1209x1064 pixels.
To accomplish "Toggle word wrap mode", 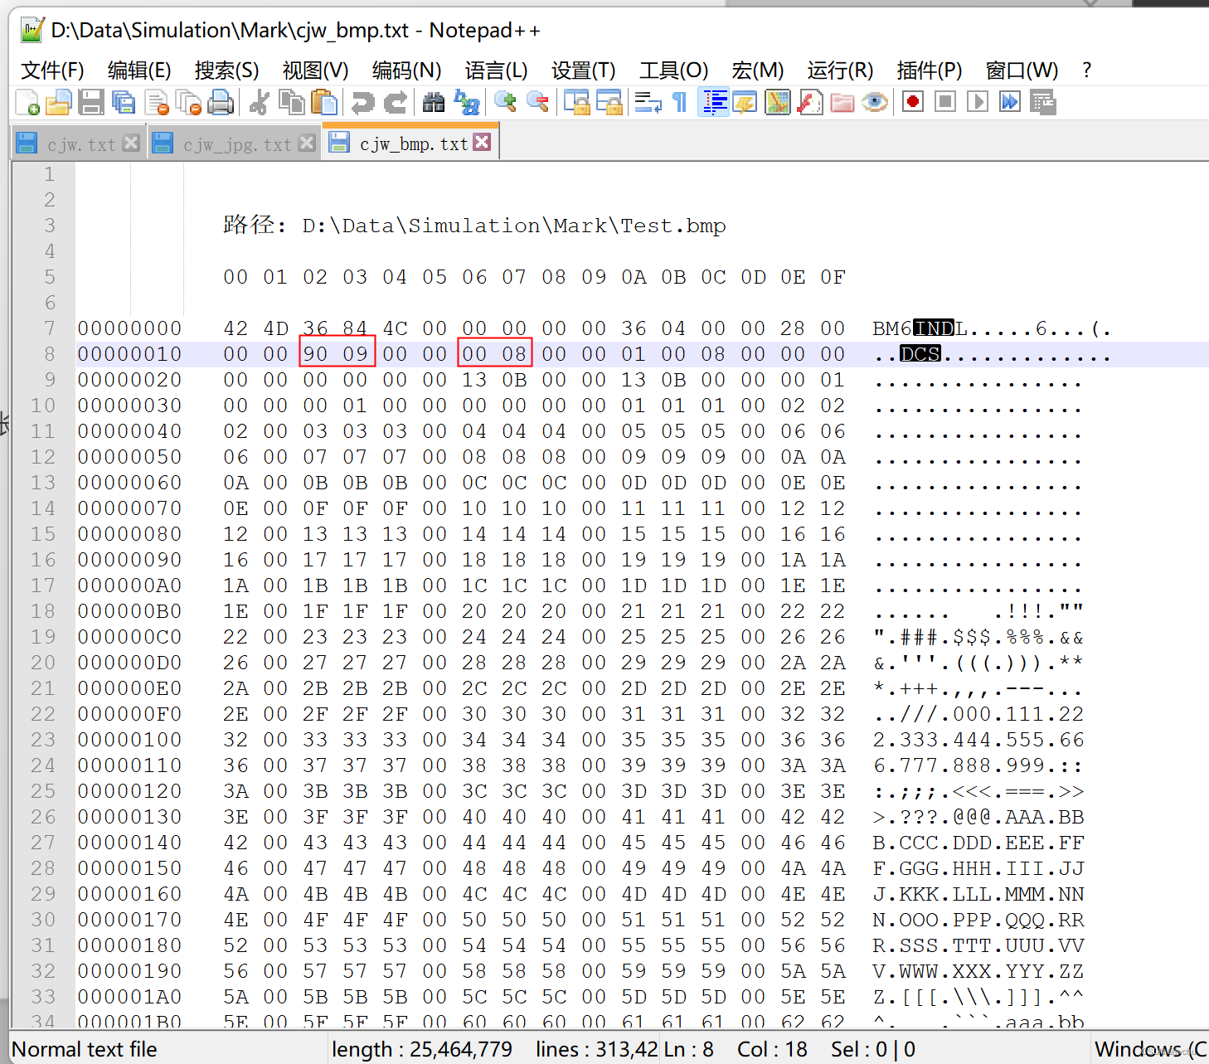I will [648, 101].
